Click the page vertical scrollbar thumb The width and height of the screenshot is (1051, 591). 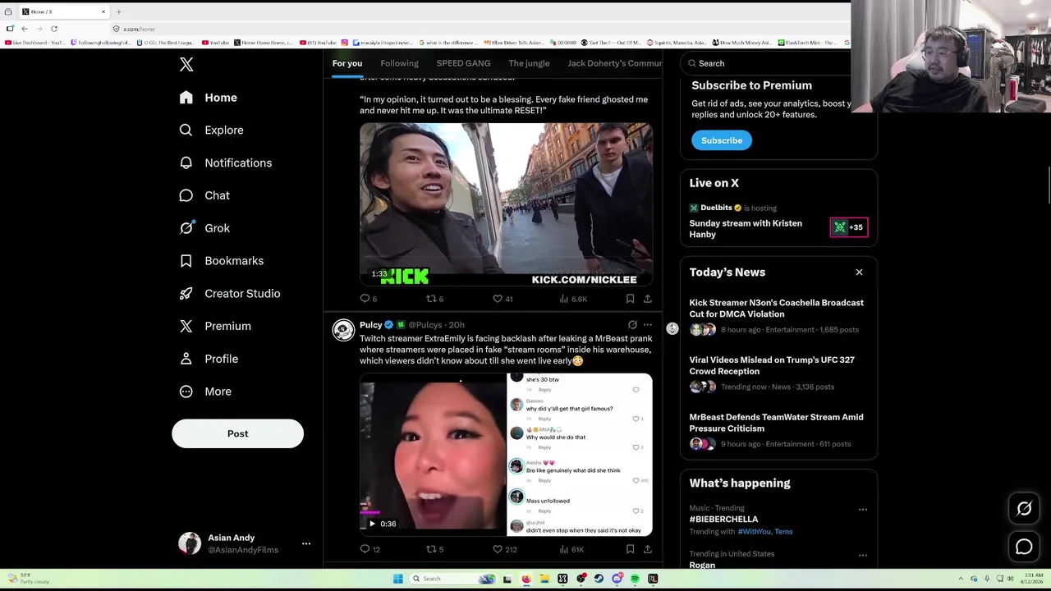coord(1049,185)
